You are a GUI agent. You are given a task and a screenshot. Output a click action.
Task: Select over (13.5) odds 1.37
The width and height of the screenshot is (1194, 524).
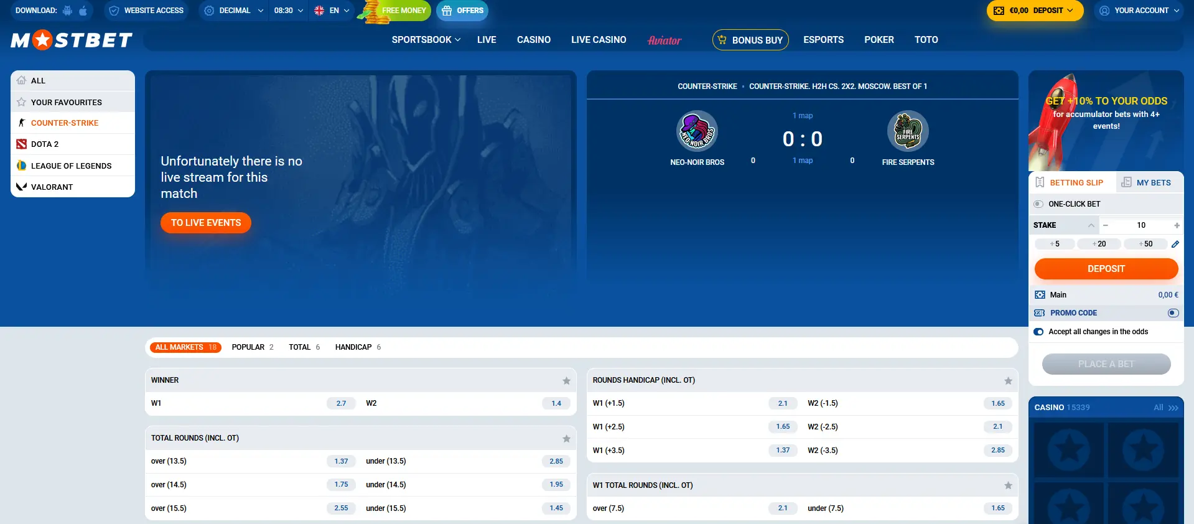click(x=341, y=461)
